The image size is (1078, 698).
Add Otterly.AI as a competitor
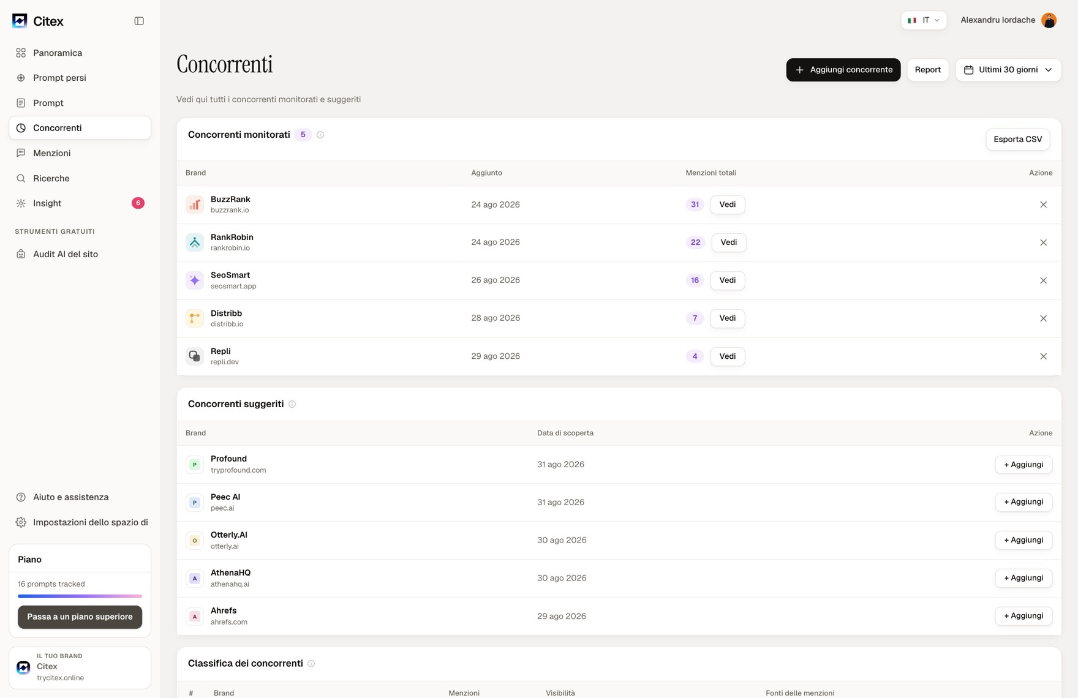coord(1023,540)
